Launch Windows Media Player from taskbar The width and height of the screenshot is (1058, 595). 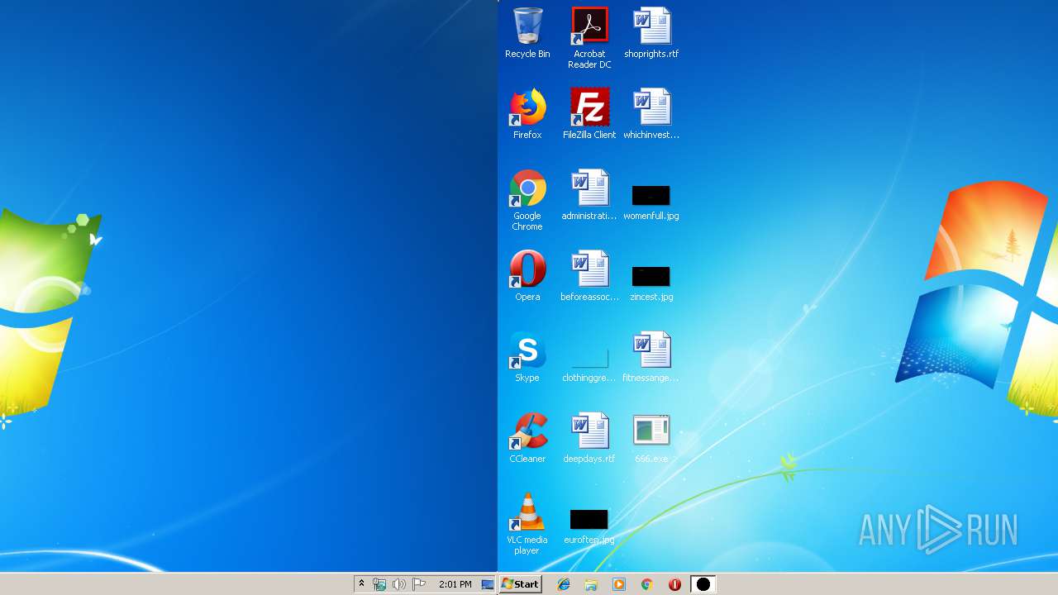tap(619, 584)
